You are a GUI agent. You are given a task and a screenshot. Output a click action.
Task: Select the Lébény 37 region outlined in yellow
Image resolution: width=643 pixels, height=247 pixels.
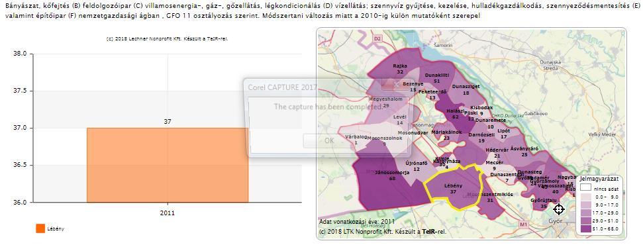tap(453, 188)
